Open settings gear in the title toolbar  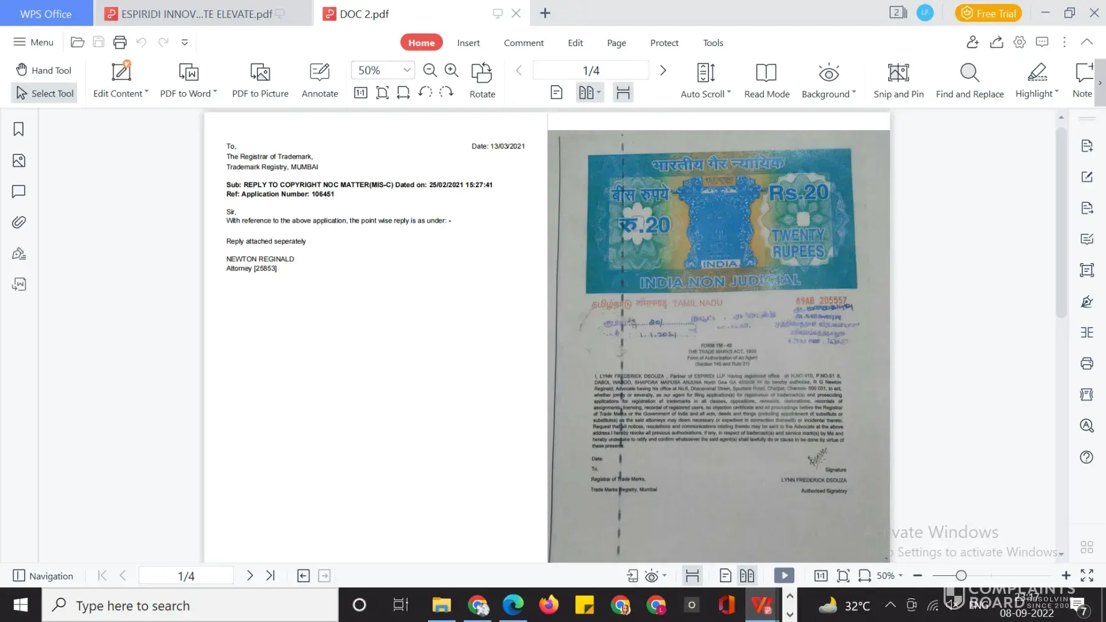pos(1020,42)
